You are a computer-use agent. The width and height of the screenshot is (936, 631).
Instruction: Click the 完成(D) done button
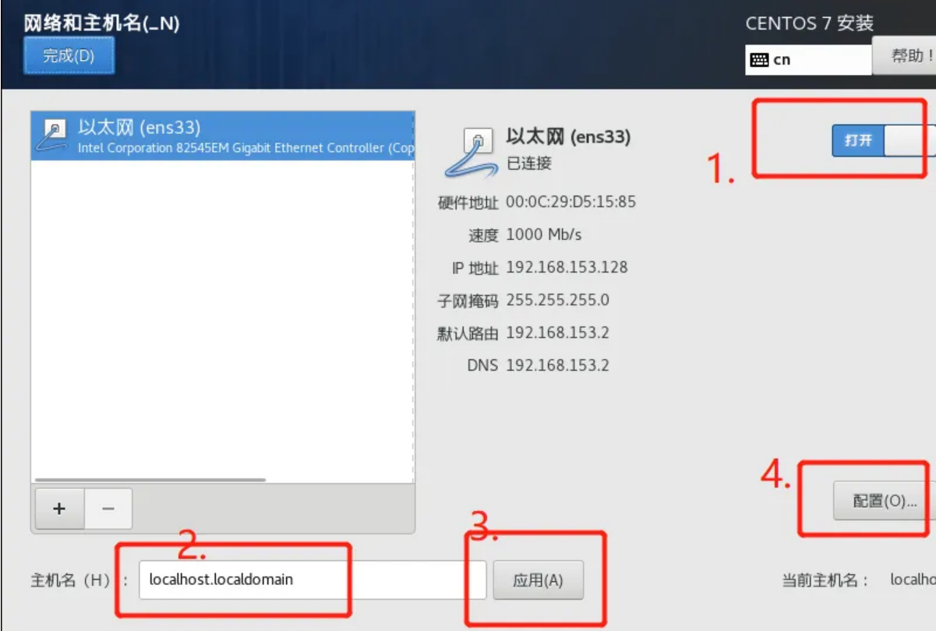coord(69,56)
